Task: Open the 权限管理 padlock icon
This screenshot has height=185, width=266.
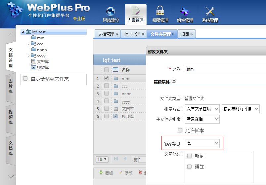Action: coord(160,12)
